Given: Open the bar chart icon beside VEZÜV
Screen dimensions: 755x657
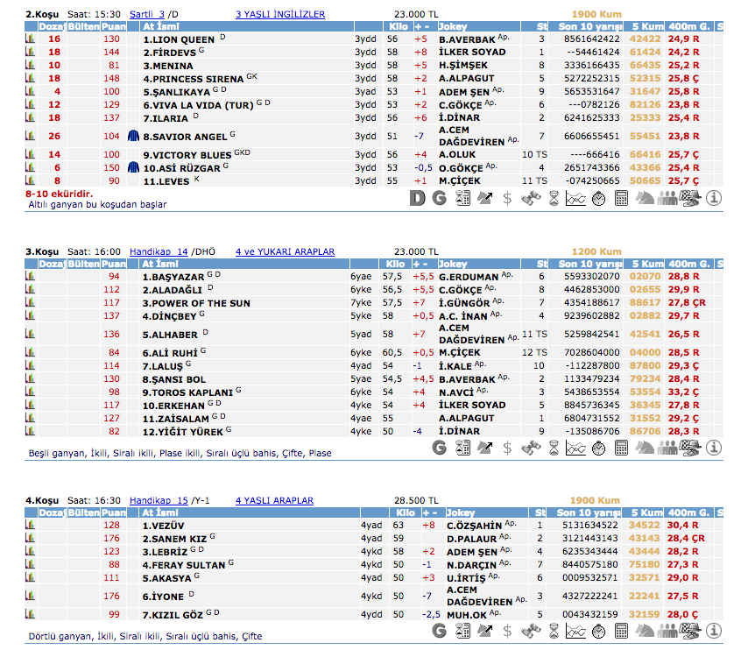Looking at the screenshot, I should pyautogui.click(x=31, y=525).
